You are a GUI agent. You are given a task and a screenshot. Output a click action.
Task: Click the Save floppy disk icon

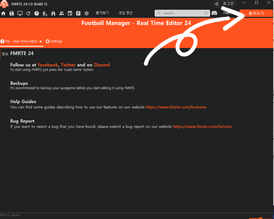(12, 13)
